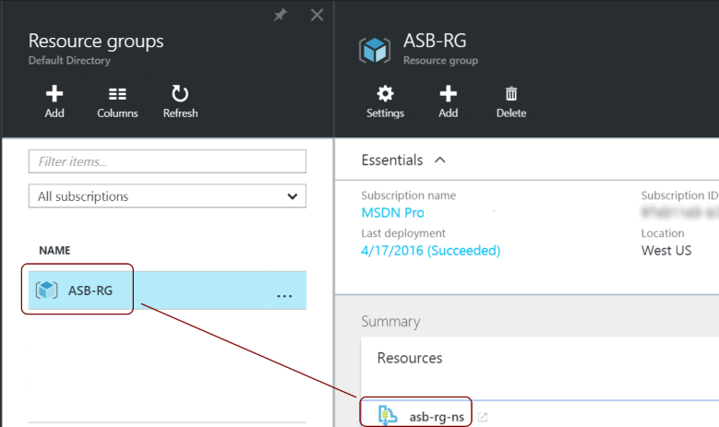Click the Resources tile heading
Screen dimensions: 719x427
click(410, 358)
